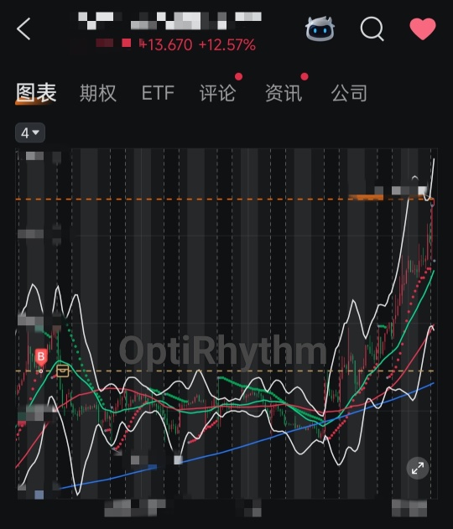453x529 pixels.
Task: Tap the small caret above orange line
Action: [415, 178]
